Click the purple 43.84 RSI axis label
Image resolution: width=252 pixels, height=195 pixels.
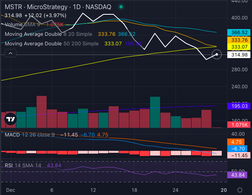pyautogui.click(x=239, y=175)
